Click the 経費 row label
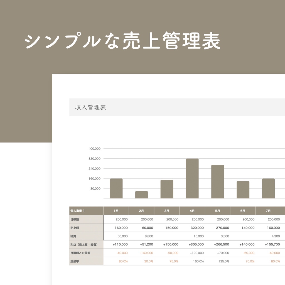Screen dimensions: 285x285 point(86,236)
